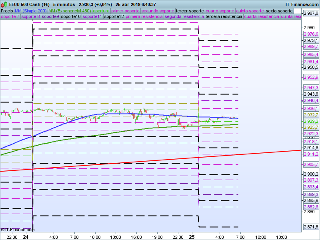
Task: Click the candlestick chart icon beside EEUU 500
Action: (4, 4)
